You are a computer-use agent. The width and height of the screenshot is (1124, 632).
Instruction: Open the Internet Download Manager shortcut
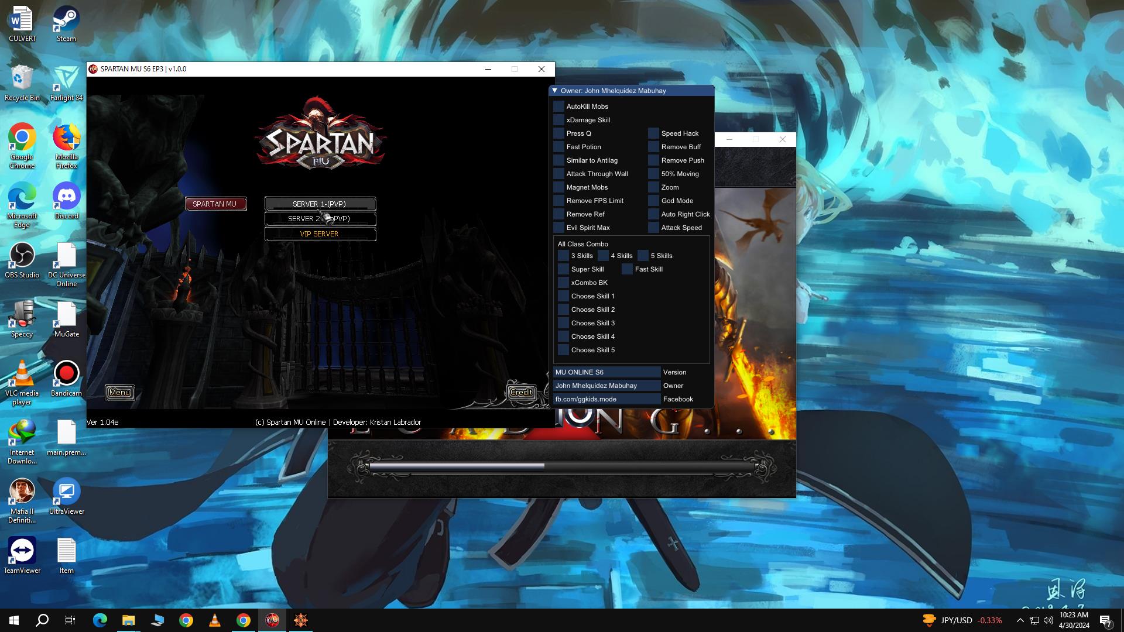click(x=22, y=442)
